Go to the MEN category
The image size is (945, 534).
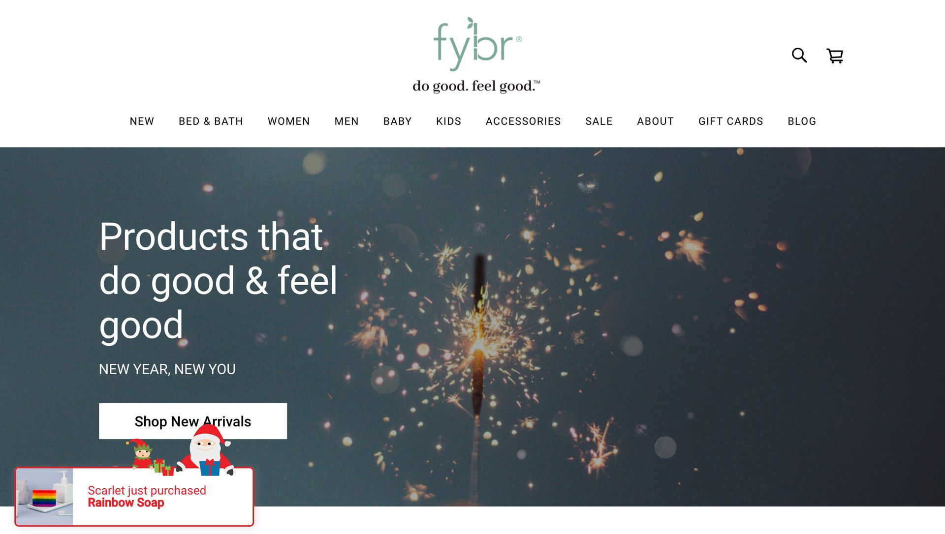(346, 121)
